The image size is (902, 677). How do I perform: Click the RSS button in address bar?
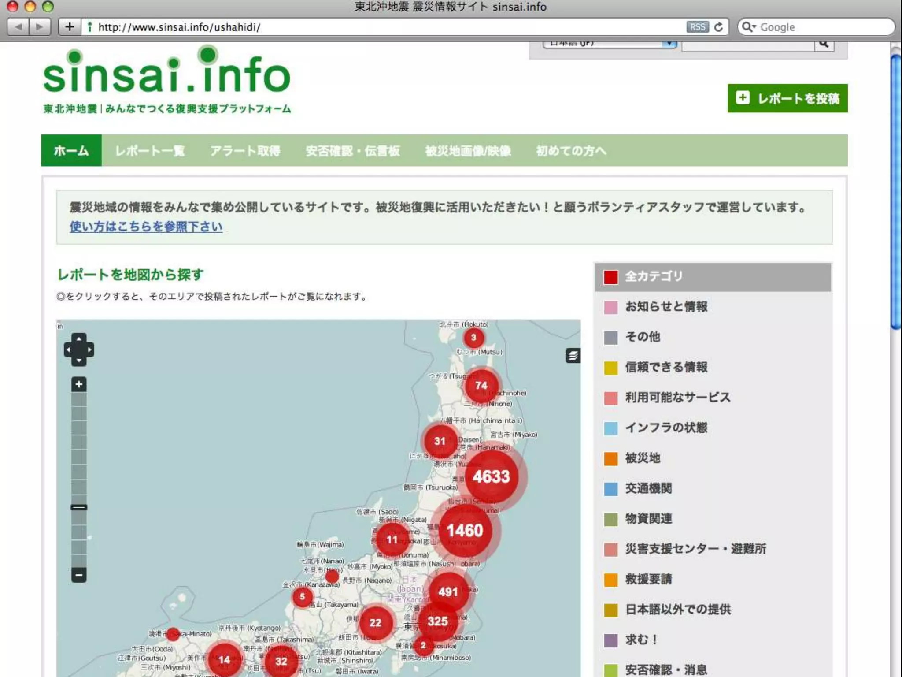pyautogui.click(x=697, y=27)
